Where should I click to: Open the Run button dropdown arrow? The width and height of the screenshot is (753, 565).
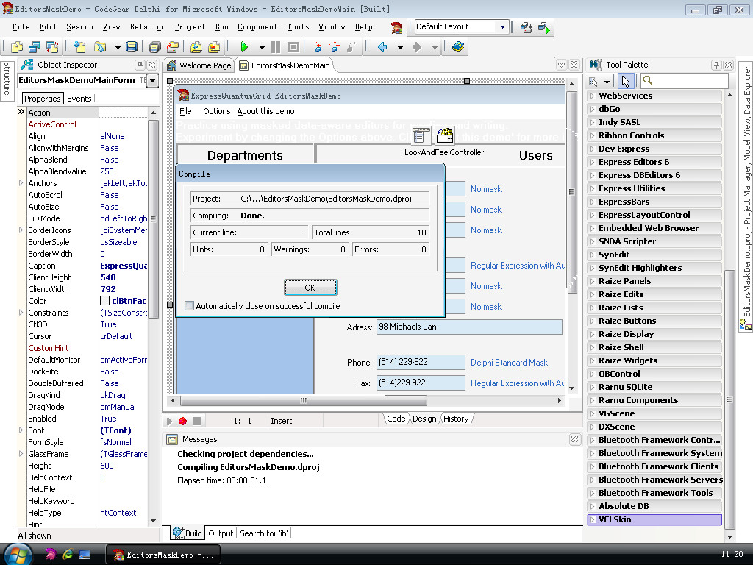pos(262,48)
